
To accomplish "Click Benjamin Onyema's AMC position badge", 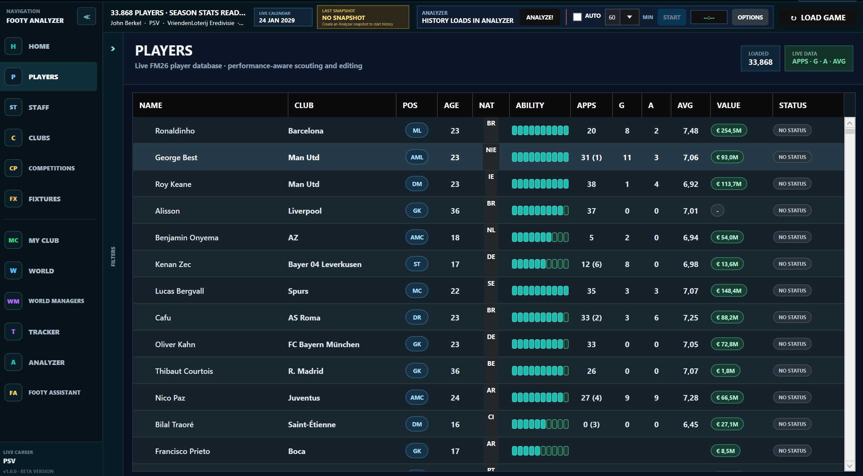I will (417, 237).
